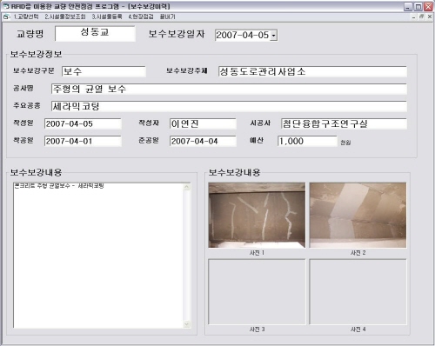Image resolution: width=435 pixels, height=346 pixels.
Task: Open the 2.시설물정보조회 menu
Action: (x=65, y=17)
